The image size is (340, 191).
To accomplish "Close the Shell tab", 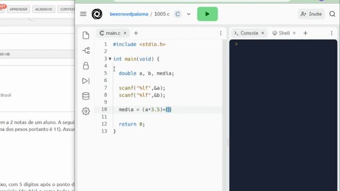I will coord(294,33).
